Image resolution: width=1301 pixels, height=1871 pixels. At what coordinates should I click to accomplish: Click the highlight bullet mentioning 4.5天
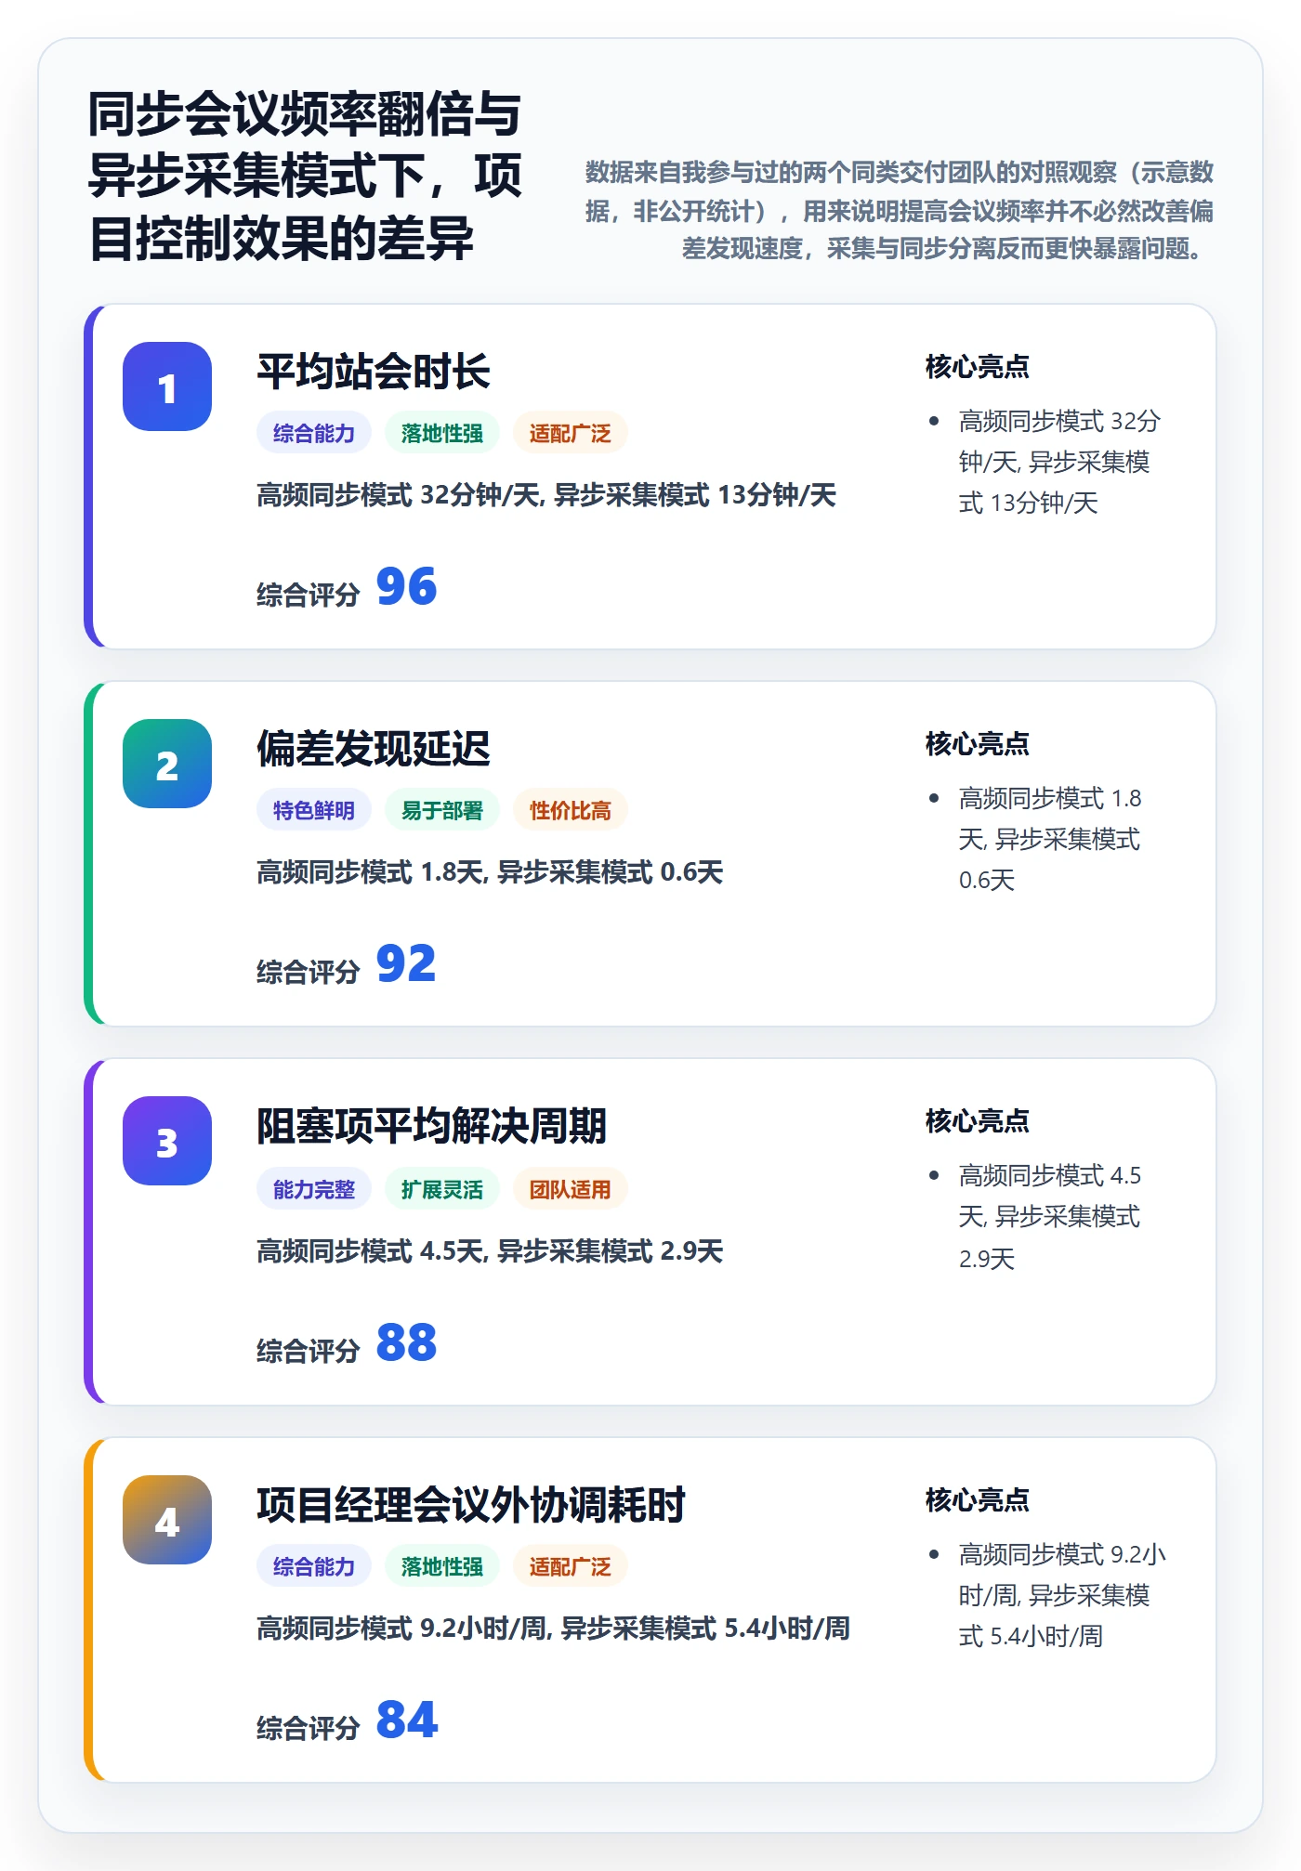point(1050,1217)
